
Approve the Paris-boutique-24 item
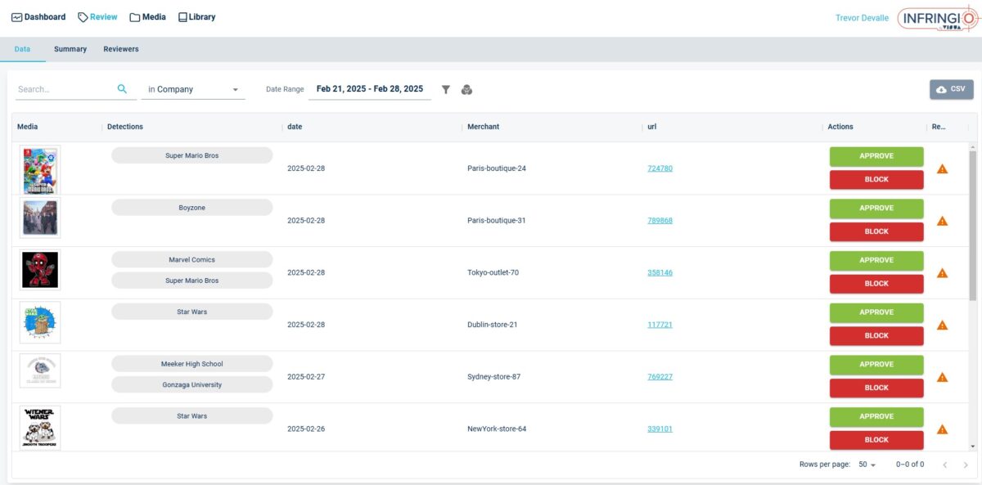[x=876, y=156]
